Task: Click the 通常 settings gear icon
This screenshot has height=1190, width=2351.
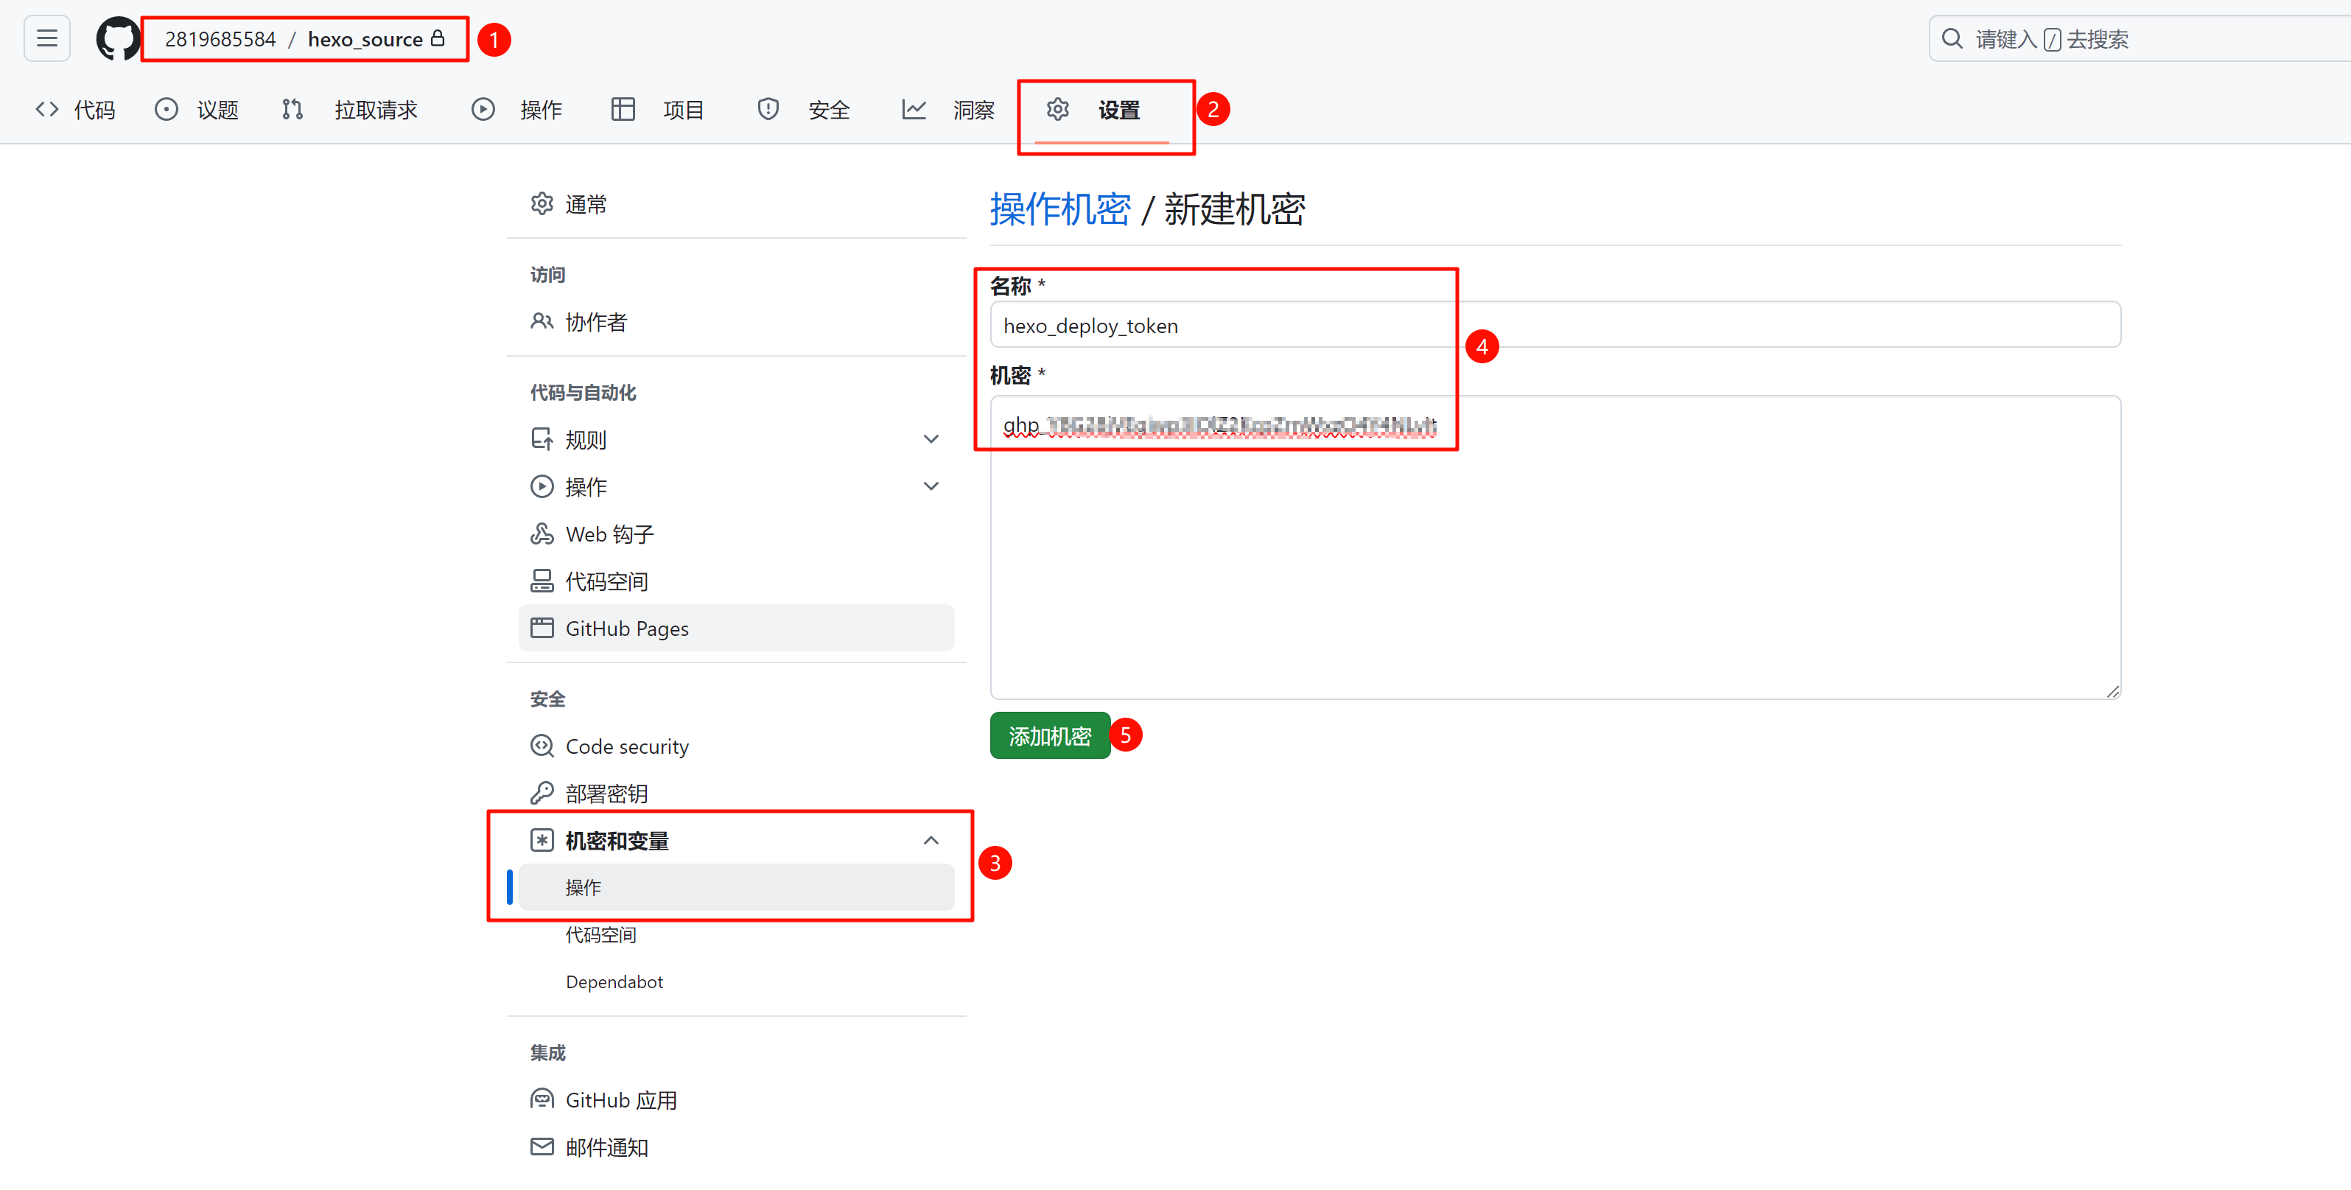Action: click(x=542, y=203)
